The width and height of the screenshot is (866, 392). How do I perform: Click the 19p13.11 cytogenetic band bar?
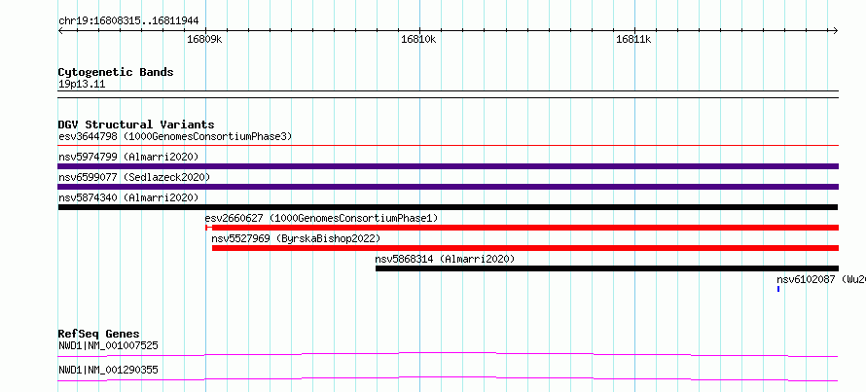click(449, 94)
